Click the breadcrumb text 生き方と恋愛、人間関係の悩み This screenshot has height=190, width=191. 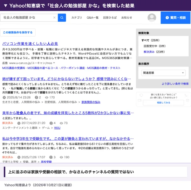(21, 102)
